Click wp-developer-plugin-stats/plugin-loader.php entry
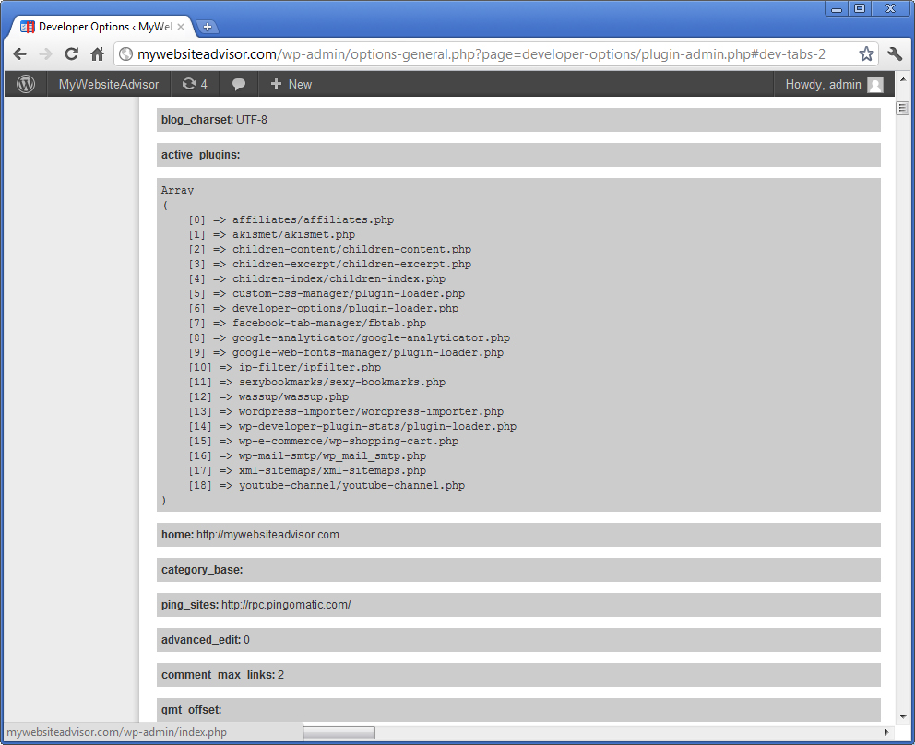This screenshot has height=745, width=915. (x=377, y=427)
